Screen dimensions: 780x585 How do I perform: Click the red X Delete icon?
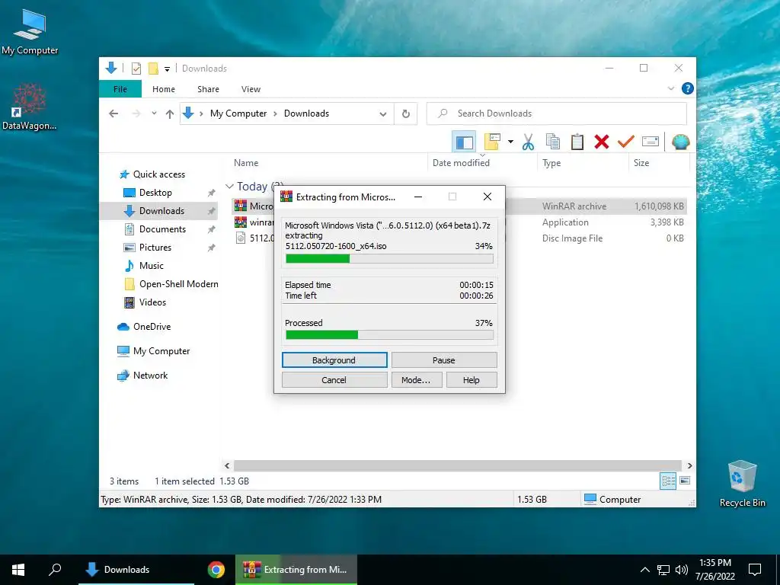click(x=602, y=142)
